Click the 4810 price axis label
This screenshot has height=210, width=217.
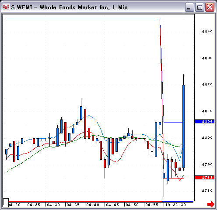click(207, 111)
